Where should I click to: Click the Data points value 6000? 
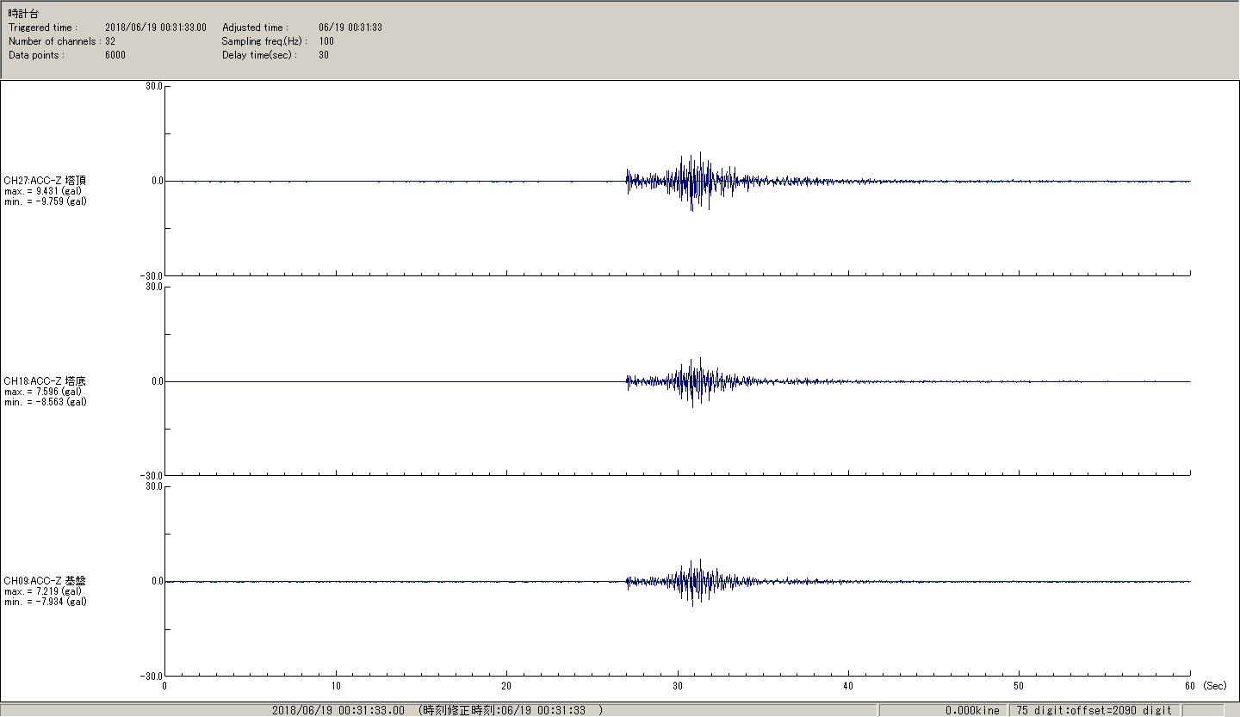coord(115,55)
